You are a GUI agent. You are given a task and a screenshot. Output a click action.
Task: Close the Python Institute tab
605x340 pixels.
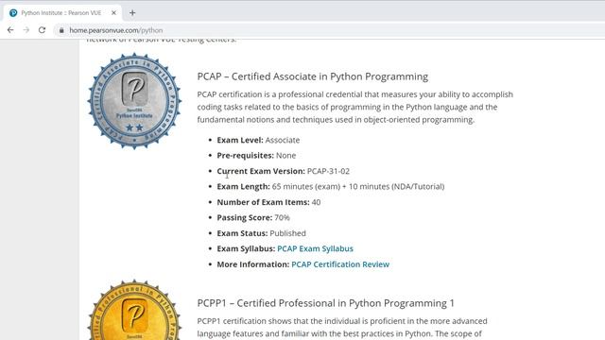tap(113, 12)
